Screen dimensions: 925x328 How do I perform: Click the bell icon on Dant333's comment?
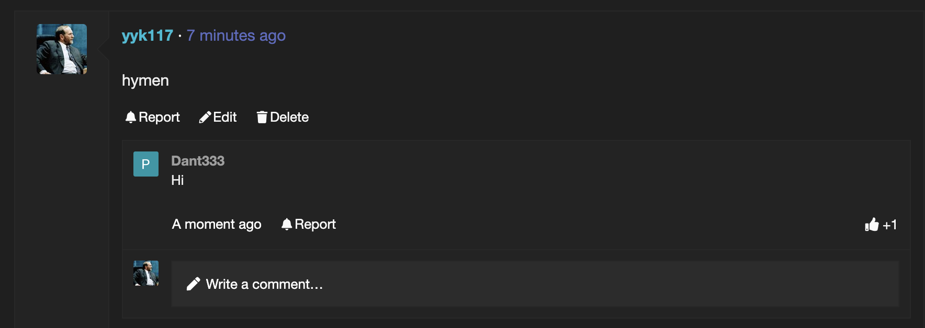pos(287,224)
